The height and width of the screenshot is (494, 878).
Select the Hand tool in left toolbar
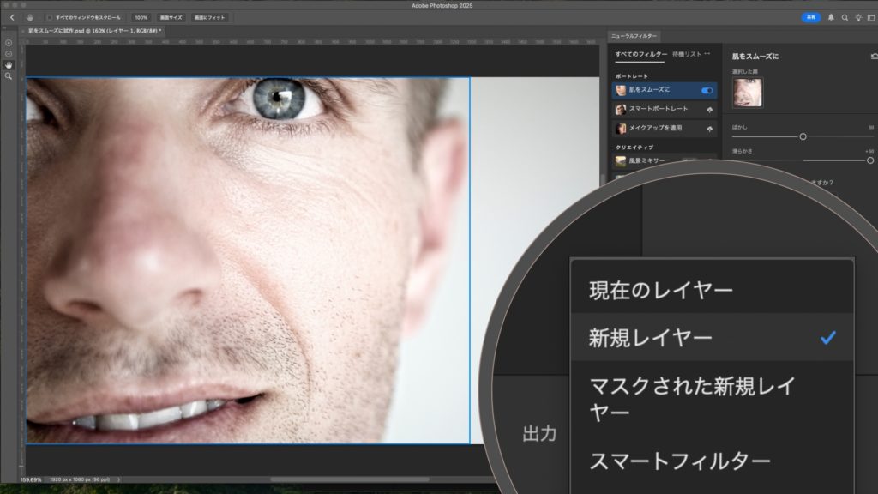point(9,64)
